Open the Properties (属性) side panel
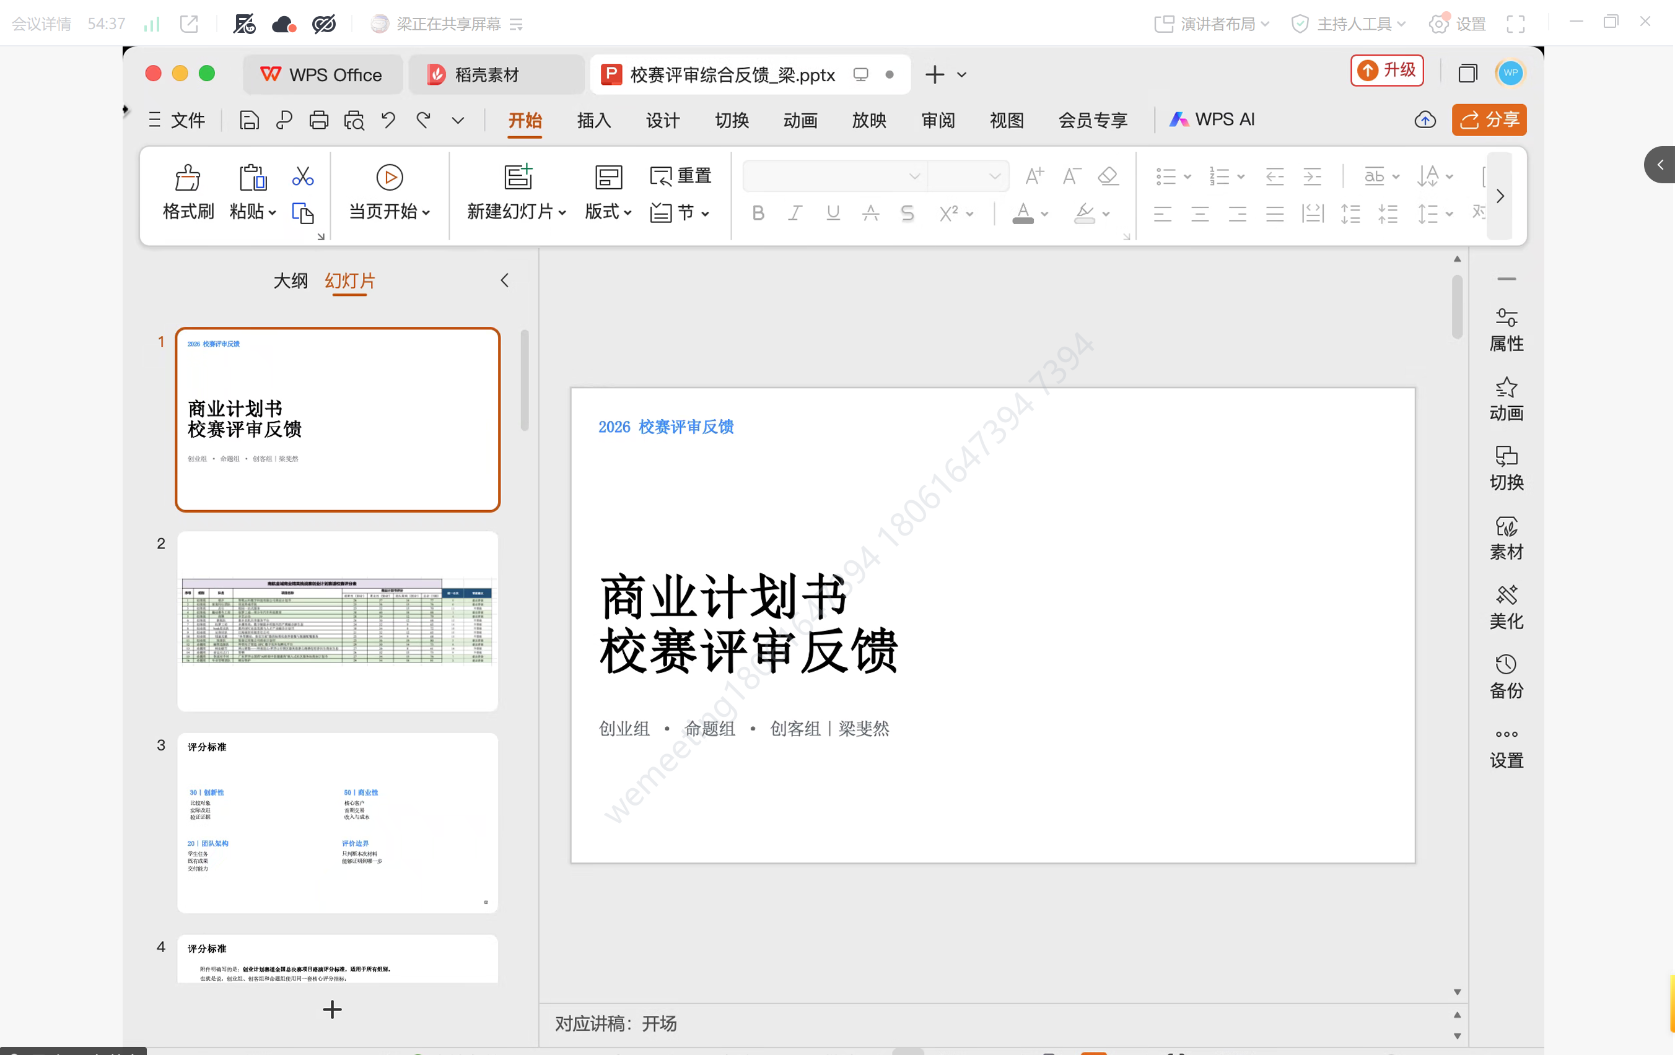This screenshot has width=1675, height=1055. pyautogui.click(x=1507, y=331)
